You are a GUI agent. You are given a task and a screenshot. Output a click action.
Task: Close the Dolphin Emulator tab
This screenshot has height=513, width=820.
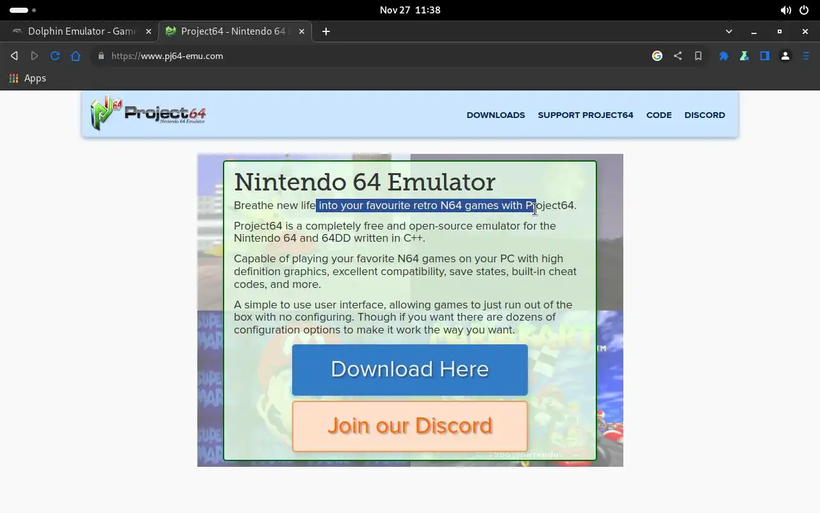click(149, 31)
